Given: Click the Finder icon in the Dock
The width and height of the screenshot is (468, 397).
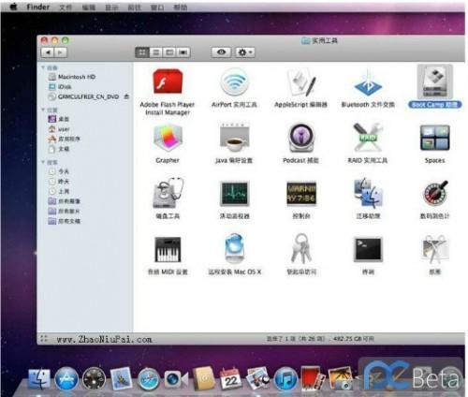Looking at the screenshot, I should pyautogui.click(x=39, y=378).
